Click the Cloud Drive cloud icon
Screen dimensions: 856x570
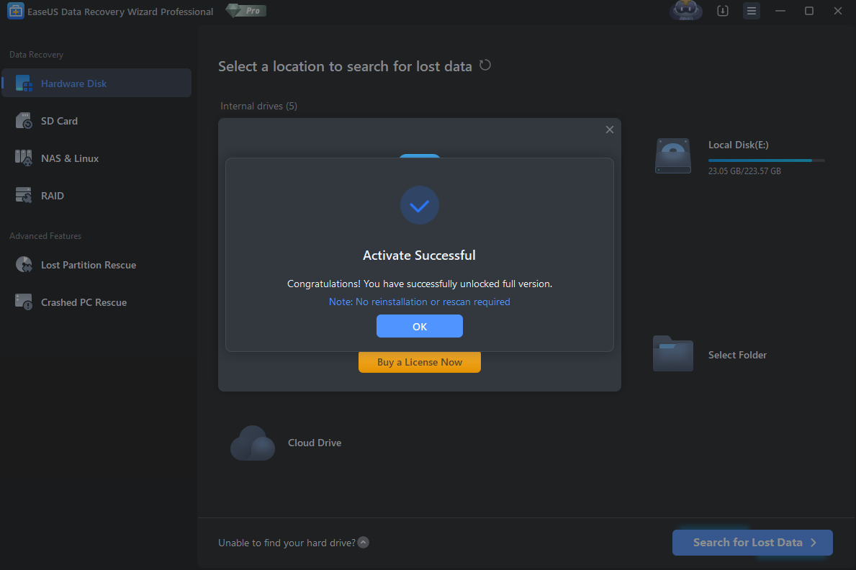tap(252, 443)
